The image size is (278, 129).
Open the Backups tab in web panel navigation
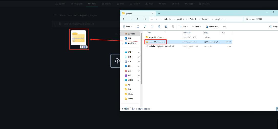149,4
